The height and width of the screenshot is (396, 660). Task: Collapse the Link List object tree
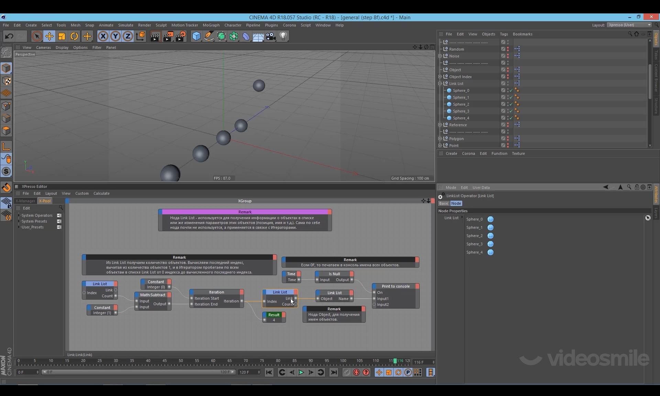[x=440, y=84]
